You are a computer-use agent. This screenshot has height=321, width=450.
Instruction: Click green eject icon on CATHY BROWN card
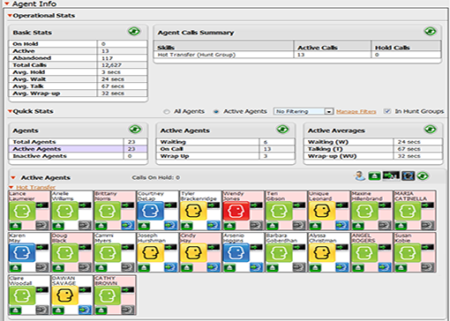point(101,310)
